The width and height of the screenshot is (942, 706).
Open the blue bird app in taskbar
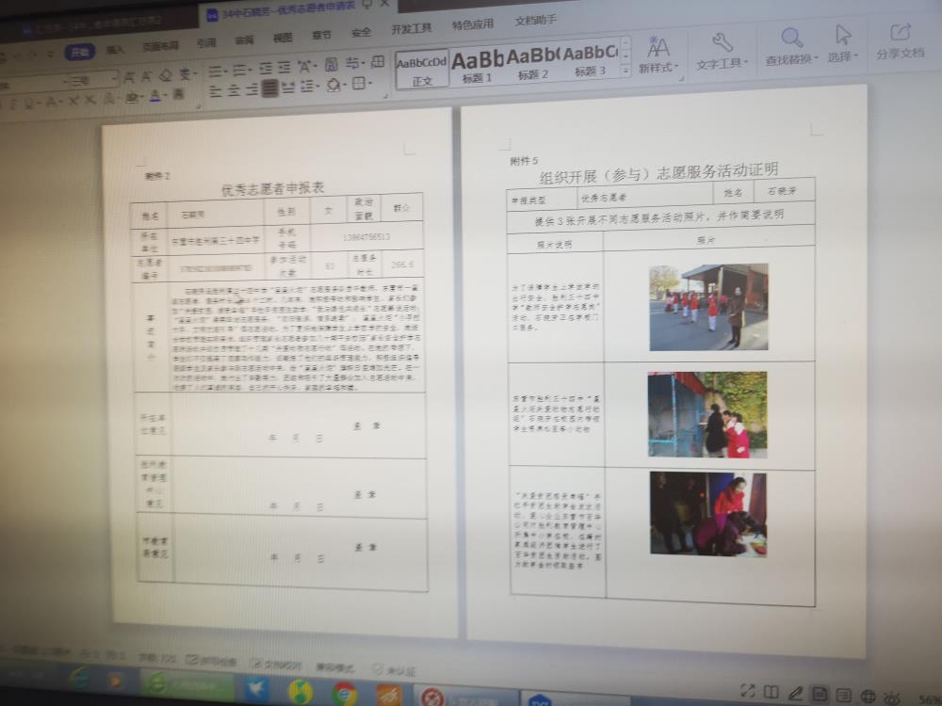coord(256,687)
